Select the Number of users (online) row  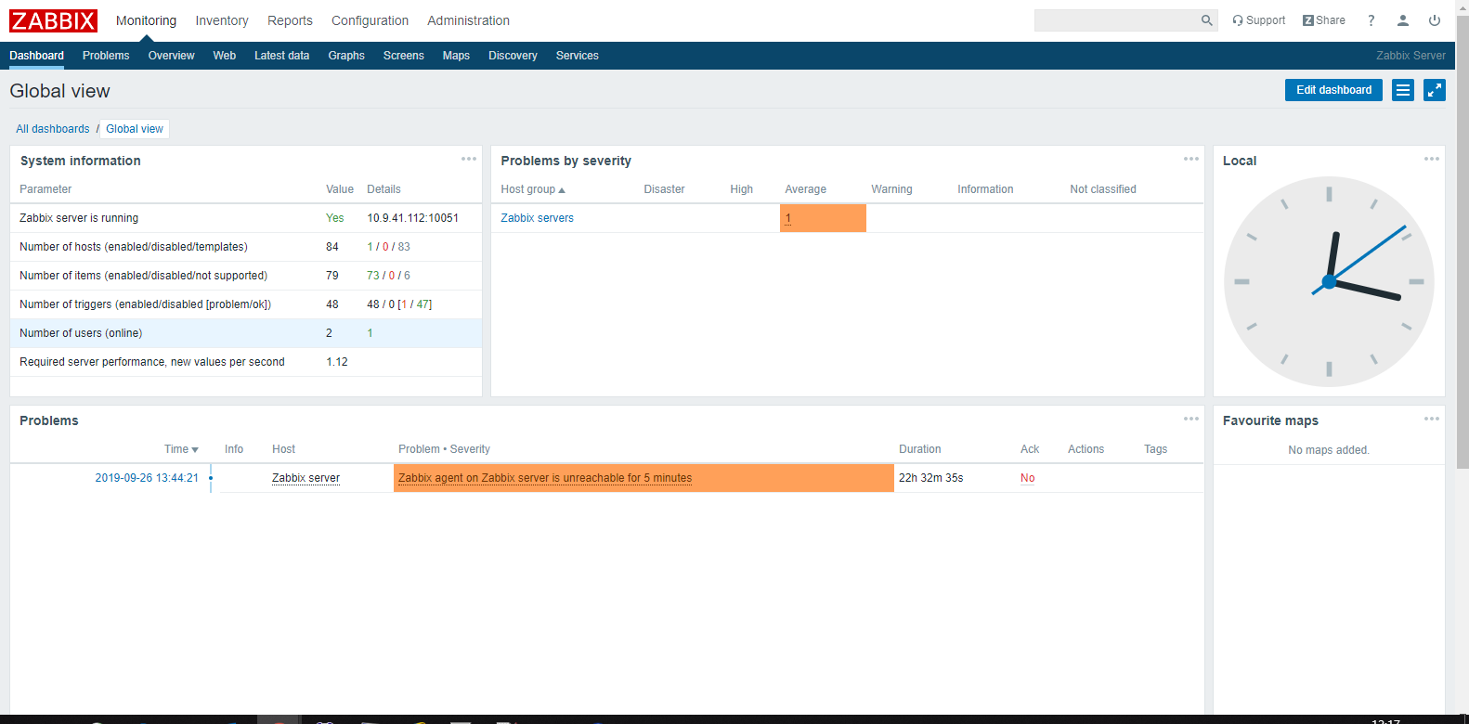(246, 333)
